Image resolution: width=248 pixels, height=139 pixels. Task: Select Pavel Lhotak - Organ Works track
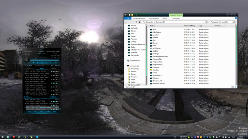pyautogui.click(x=42, y=94)
